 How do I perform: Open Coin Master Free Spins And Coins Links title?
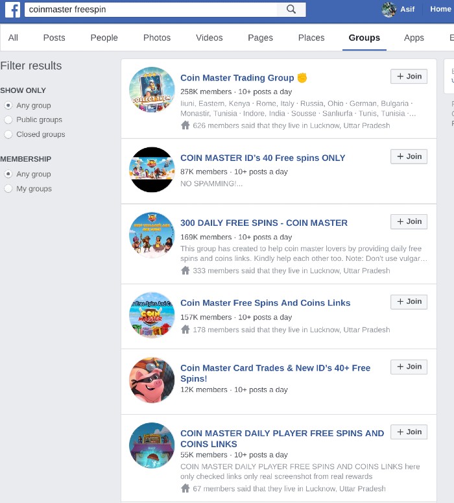point(265,303)
